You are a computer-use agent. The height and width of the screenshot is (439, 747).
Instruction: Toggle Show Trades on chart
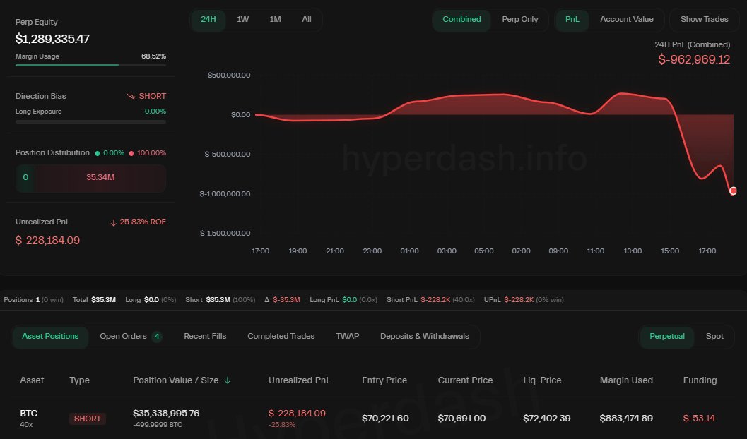[704, 20]
